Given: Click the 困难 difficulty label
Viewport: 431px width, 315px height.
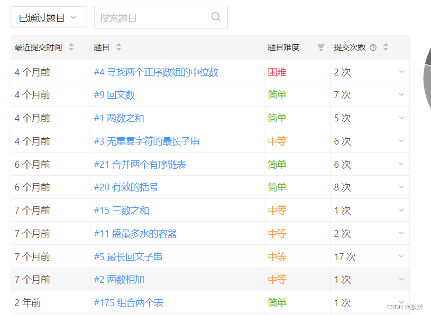Looking at the screenshot, I should coord(277,72).
